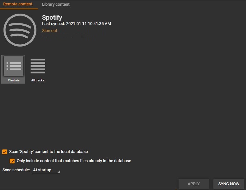Select the All tracks list icon

tap(38, 66)
